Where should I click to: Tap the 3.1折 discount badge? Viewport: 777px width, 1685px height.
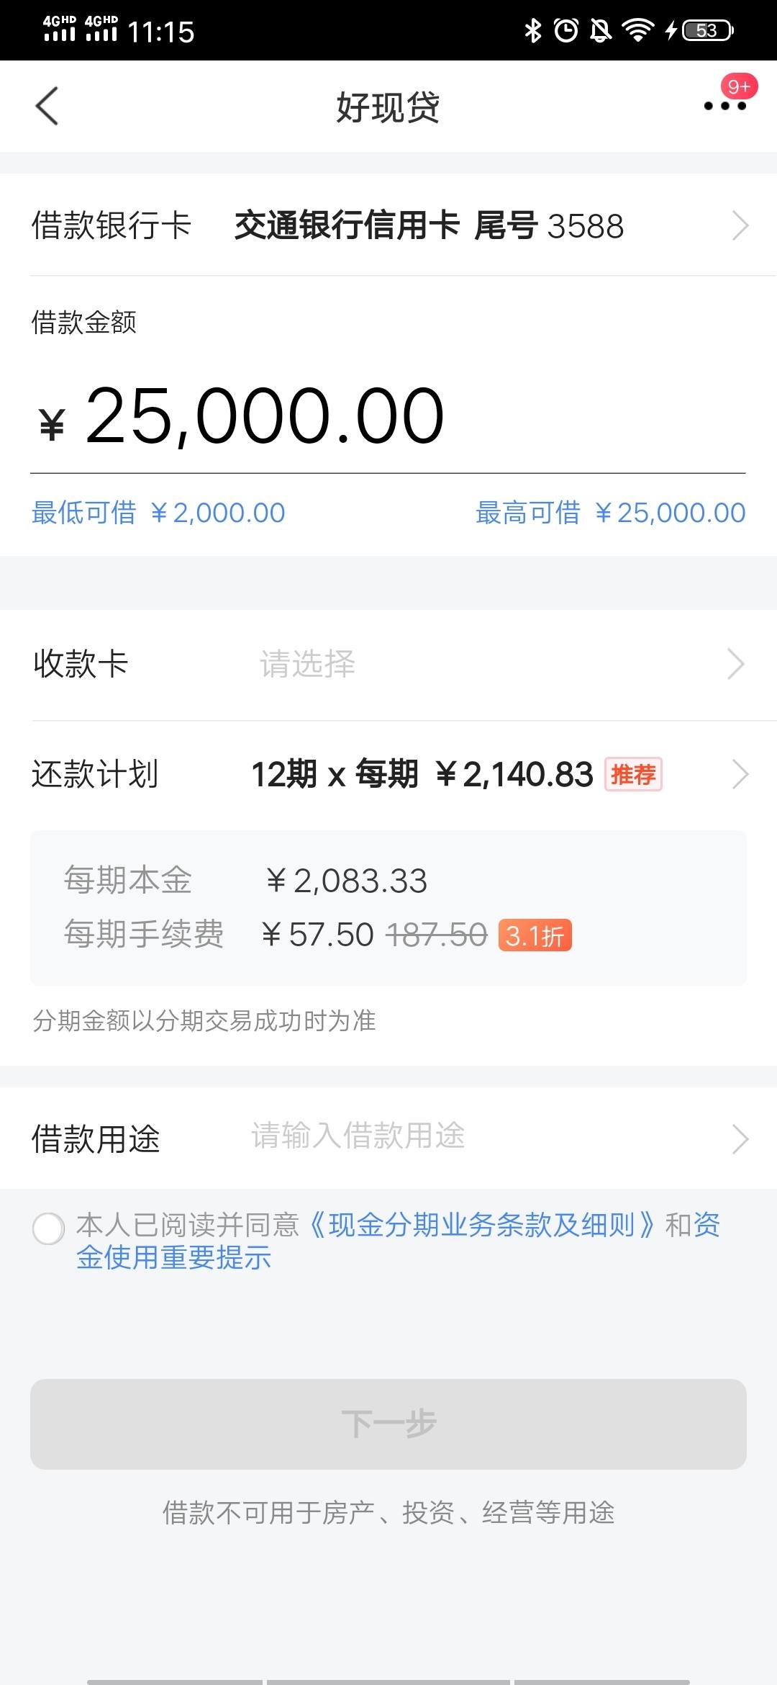[535, 935]
